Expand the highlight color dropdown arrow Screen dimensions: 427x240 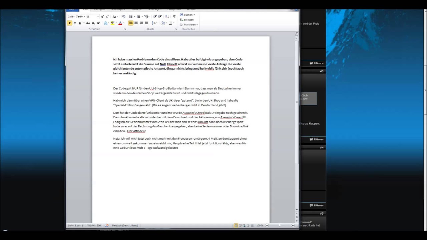coord(116,23)
